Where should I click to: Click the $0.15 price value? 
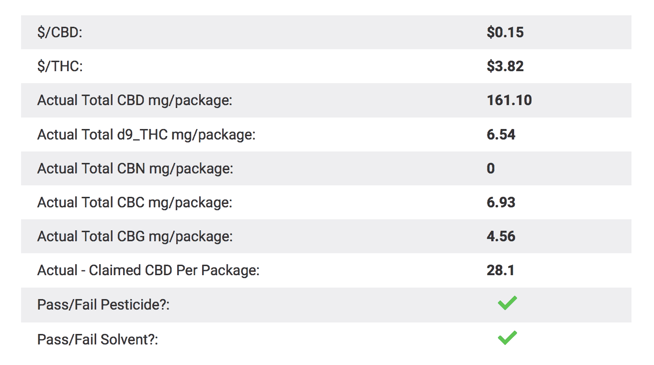coord(505,32)
